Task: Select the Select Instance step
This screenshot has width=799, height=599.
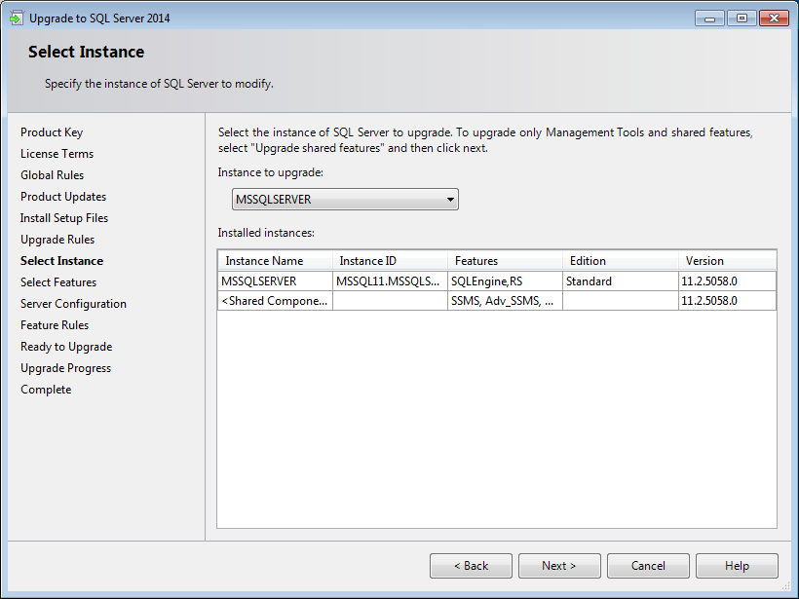Action: click(x=61, y=261)
